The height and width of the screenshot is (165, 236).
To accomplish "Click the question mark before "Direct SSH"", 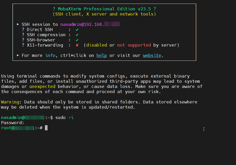I will [x=23, y=30].
